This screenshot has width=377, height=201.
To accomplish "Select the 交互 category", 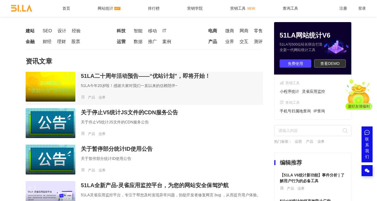I will pos(244,42).
